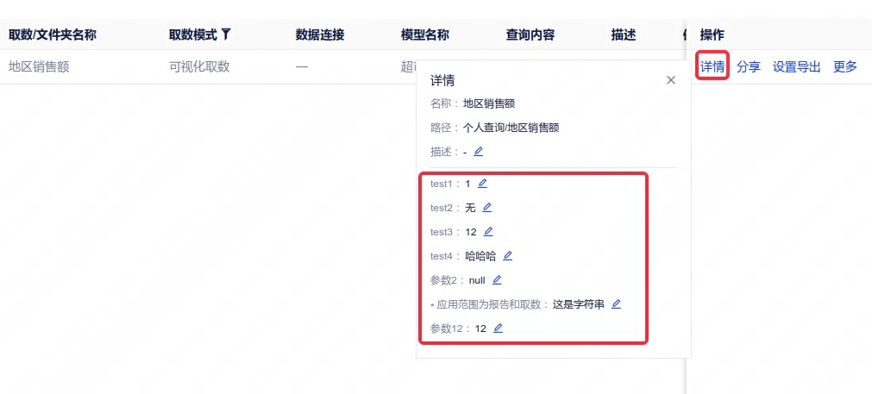This screenshot has height=394, width=872.
Task: Click the edit pencil next to test1
Action: coord(483,184)
